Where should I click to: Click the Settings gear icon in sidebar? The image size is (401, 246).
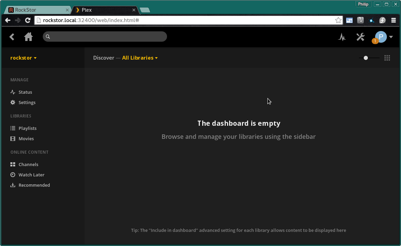click(x=13, y=102)
